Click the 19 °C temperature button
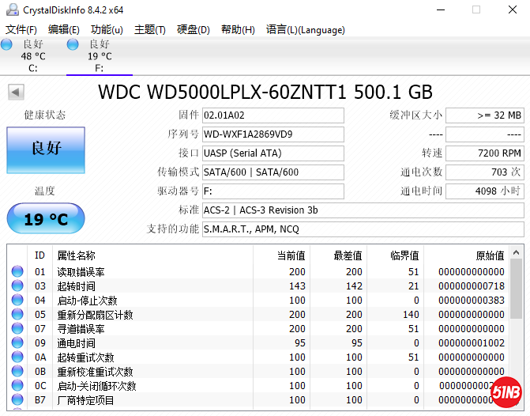 coord(46,219)
